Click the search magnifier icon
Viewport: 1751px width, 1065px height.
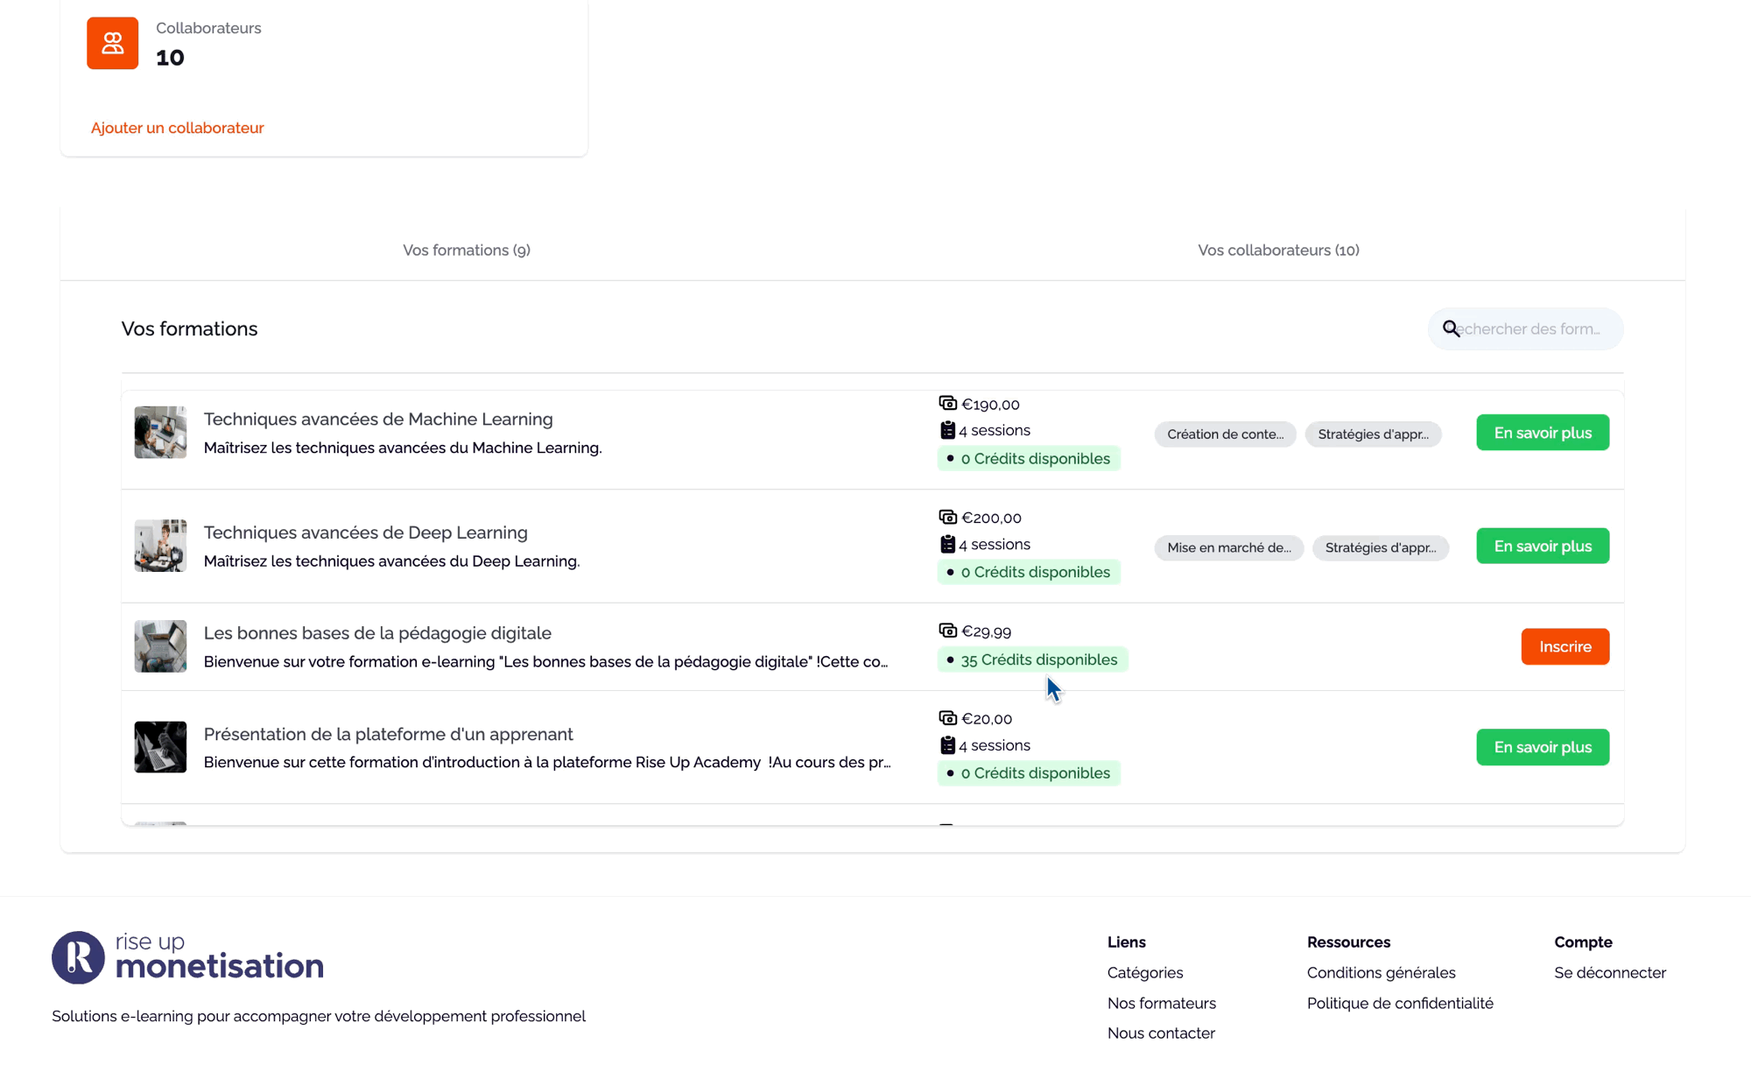(1451, 328)
